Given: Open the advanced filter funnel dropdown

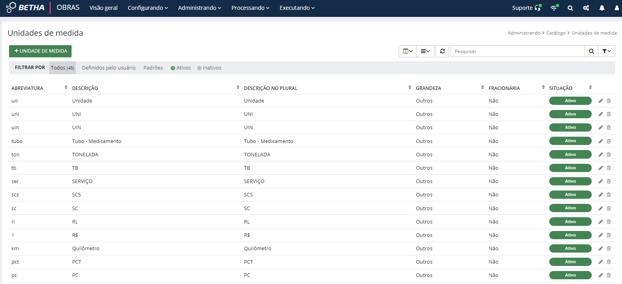Looking at the screenshot, I should [x=607, y=51].
